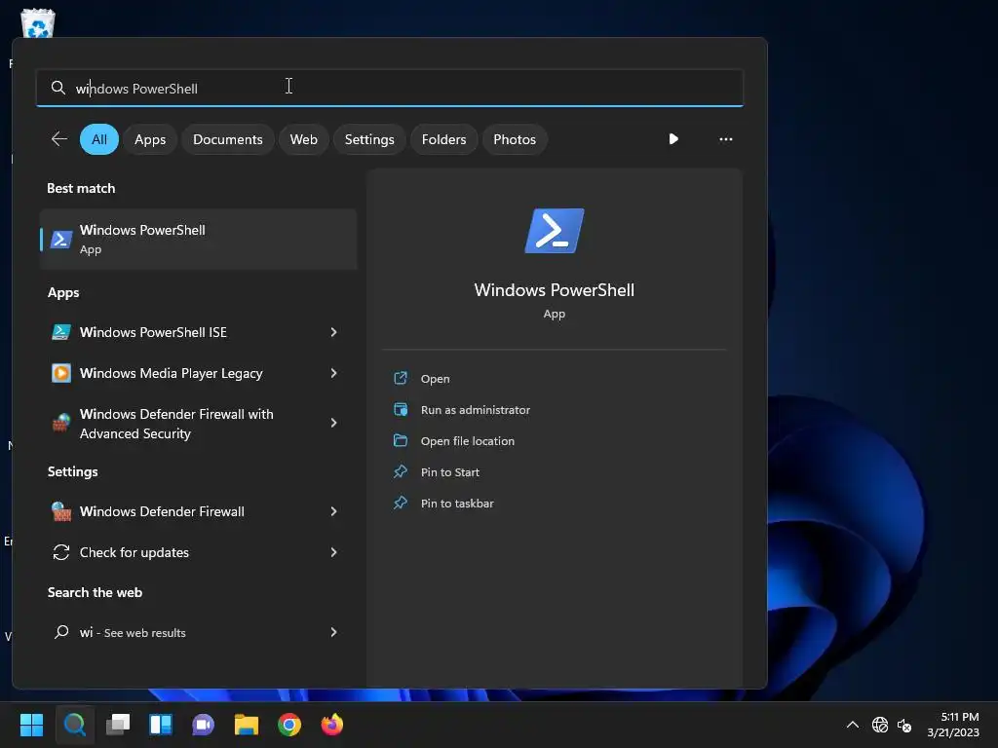Click the Open action icon
This screenshot has height=748, width=998.
(x=401, y=378)
